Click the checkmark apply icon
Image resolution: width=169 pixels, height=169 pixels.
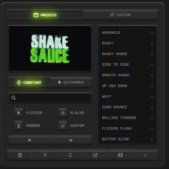(145, 155)
